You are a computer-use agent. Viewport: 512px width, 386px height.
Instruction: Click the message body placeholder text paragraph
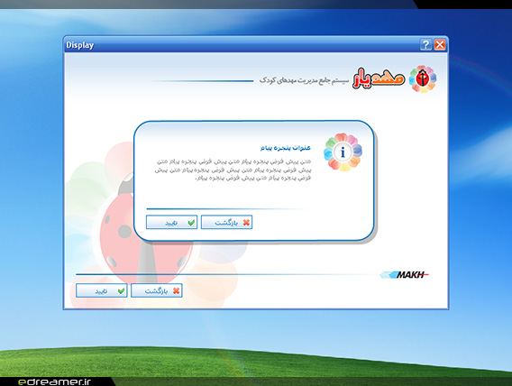coord(233,170)
